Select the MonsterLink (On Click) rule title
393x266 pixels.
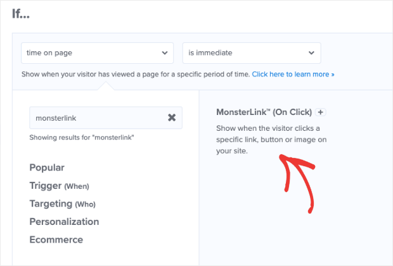[x=264, y=112]
